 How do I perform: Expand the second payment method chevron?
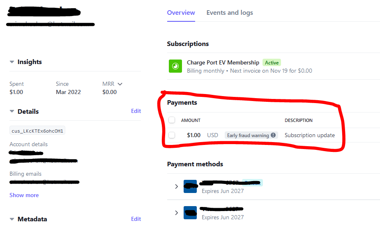click(x=176, y=213)
